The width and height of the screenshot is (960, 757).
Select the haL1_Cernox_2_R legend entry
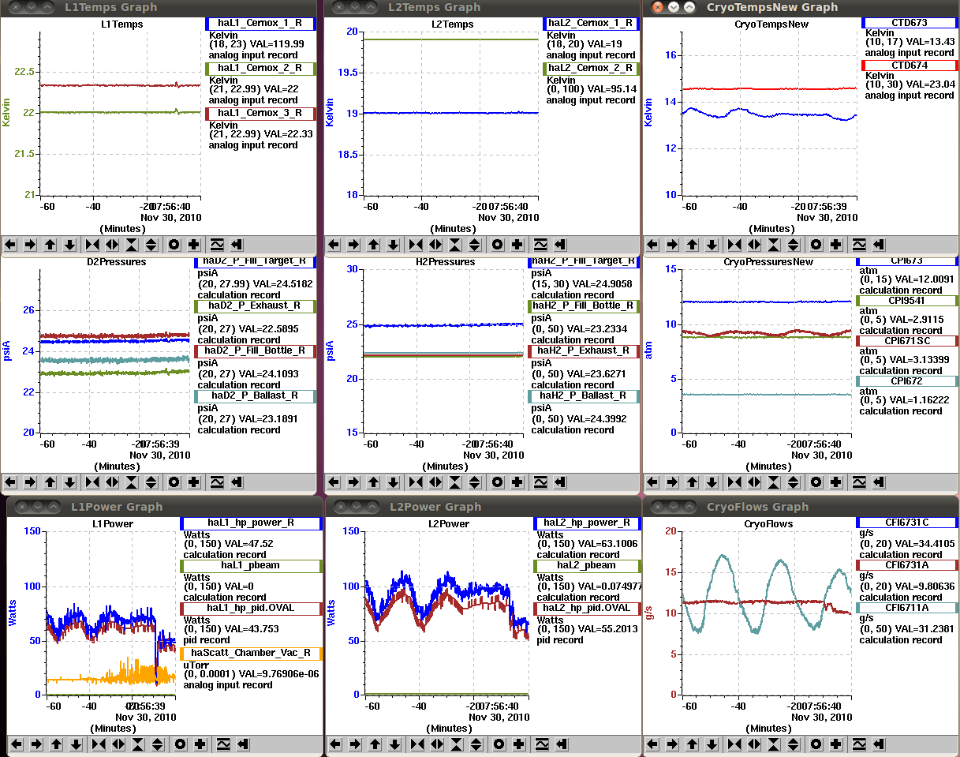(x=260, y=69)
